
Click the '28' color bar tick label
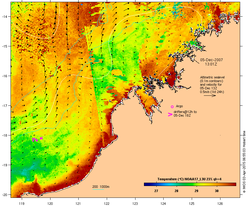176,191
